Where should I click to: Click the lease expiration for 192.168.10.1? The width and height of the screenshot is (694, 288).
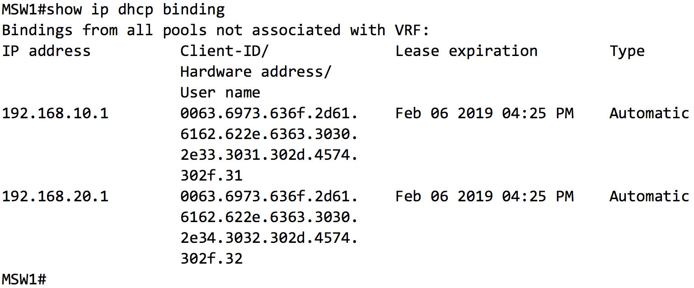pyautogui.click(x=484, y=113)
